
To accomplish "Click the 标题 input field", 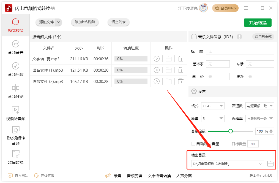I will coord(240,51).
